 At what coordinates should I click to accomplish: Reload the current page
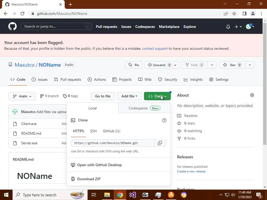click(22, 14)
